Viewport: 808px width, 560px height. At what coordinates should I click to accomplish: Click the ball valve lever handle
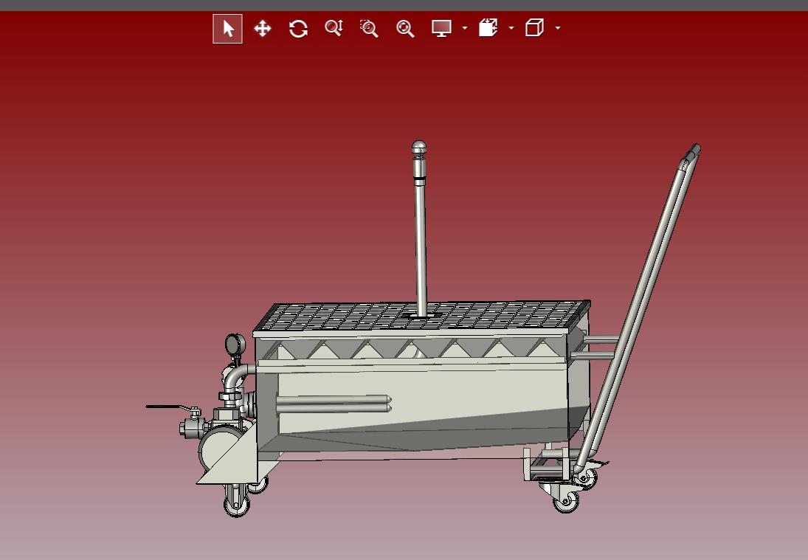point(169,407)
